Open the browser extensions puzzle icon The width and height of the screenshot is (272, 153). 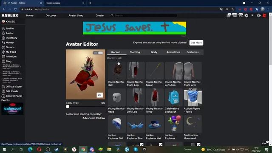click(257, 9)
